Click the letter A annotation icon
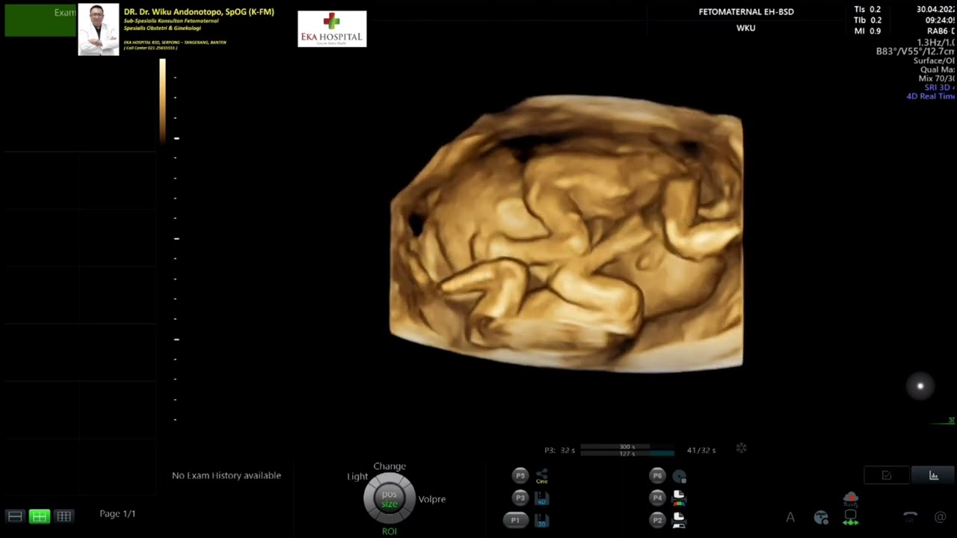 (x=790, y=517)
